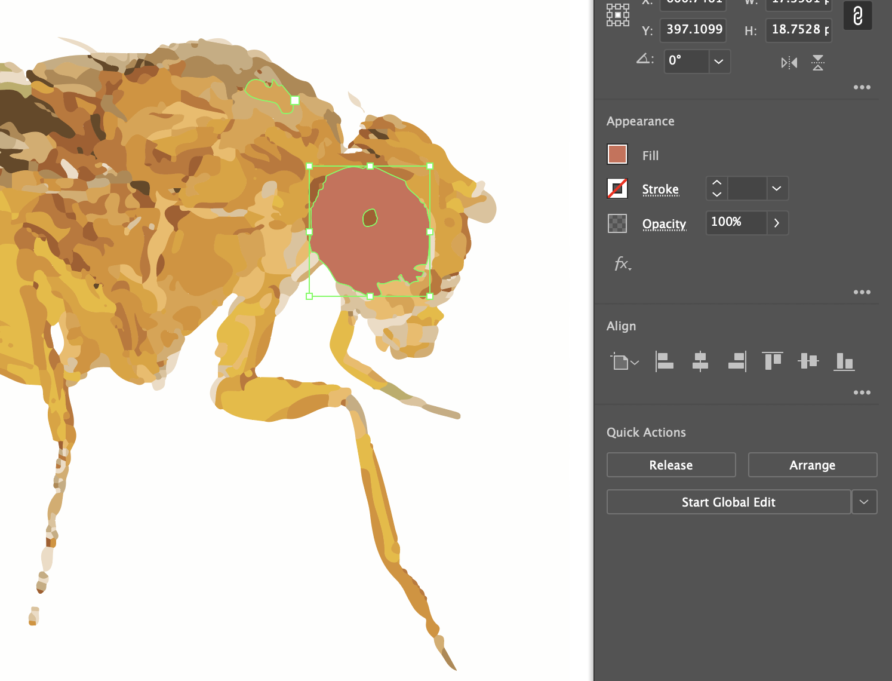Click the stroke weight stepper arrows

point(717,189)
